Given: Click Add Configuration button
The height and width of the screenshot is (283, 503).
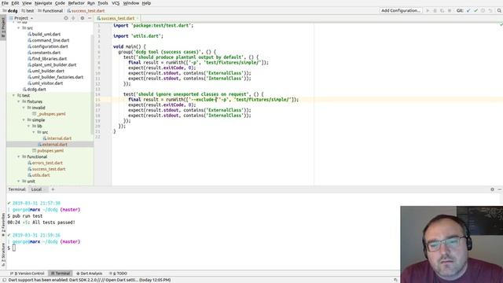Looking at the screenshot, I should coord(401,10).
